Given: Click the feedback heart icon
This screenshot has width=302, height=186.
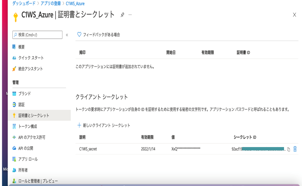Looking at the screenshot, I should (x=79, y=34).
